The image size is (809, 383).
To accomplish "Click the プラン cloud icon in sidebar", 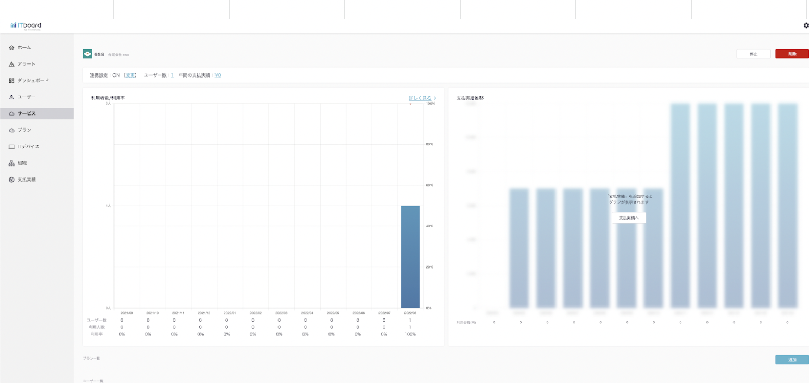I will (11, 130).
